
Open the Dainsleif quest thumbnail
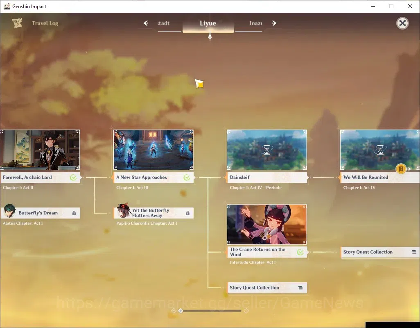(267, 150)
